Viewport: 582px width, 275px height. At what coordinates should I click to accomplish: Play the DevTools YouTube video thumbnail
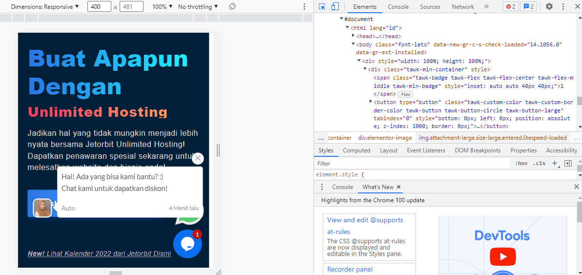503,256
